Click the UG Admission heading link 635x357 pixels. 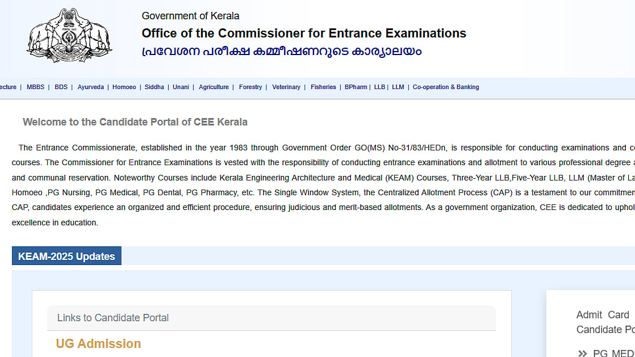(98, 343)
